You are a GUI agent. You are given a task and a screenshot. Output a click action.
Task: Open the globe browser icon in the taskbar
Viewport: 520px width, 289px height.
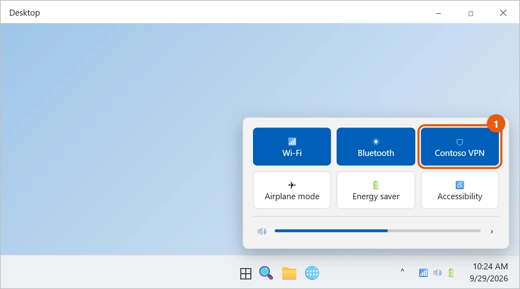click(312, 273)
